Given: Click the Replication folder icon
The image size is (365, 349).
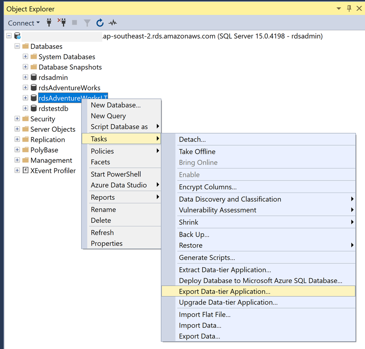Looking at the screenshot, I should click(x=25, y=139).
